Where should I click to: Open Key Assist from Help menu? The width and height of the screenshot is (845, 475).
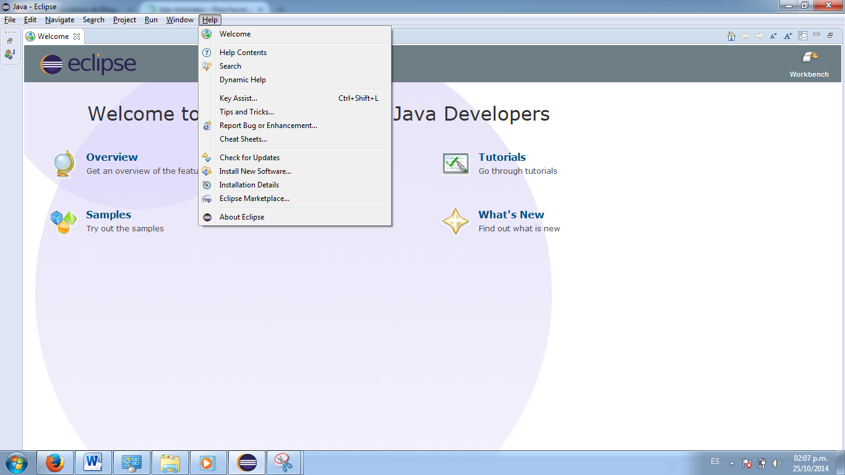(295, 98)
